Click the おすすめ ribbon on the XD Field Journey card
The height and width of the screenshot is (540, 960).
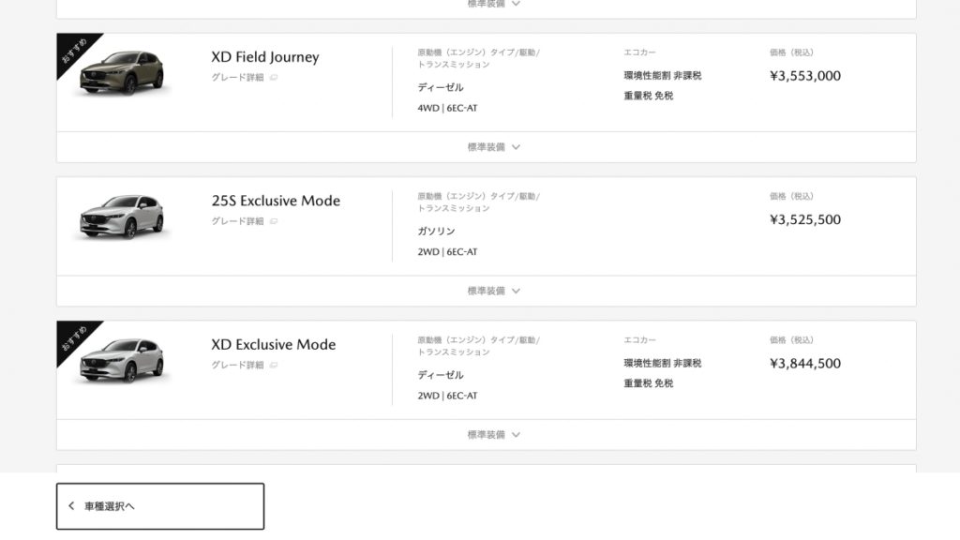point(74,51)
